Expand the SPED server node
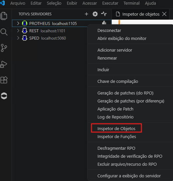173x181 pixels. [x=18, y=38]
